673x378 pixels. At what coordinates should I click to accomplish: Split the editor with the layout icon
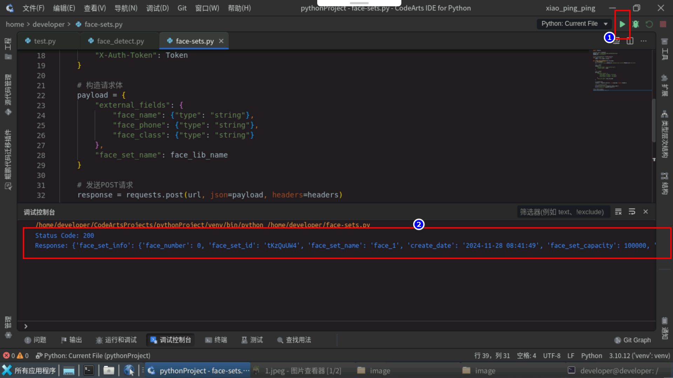pos(630,41)
